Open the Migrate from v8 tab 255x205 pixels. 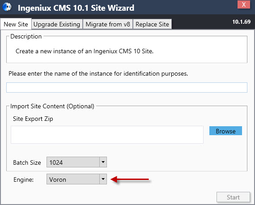point(108,25)
